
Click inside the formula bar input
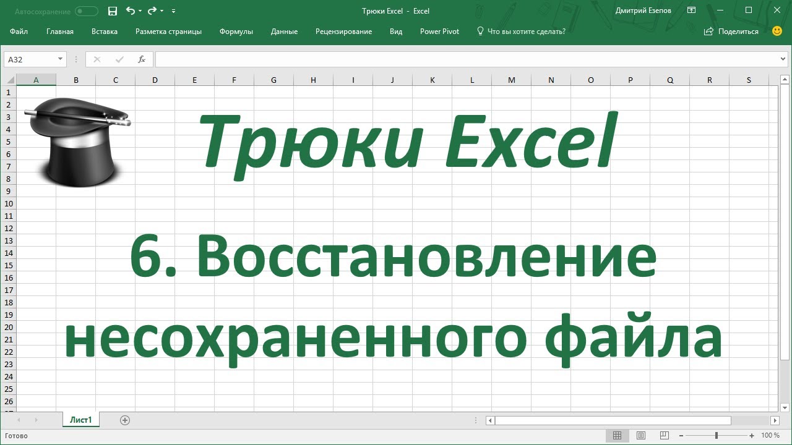click(x=467, y=59)
